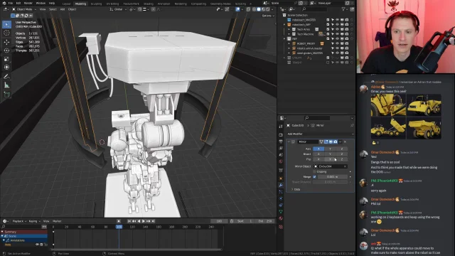Open the Texture checker properties tab
The height and width of the screenshot is (256, 455).
[281, 227]
